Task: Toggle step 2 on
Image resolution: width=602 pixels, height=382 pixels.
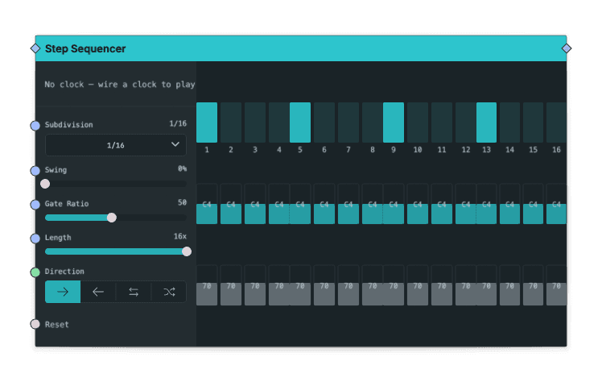Action: 231,122
